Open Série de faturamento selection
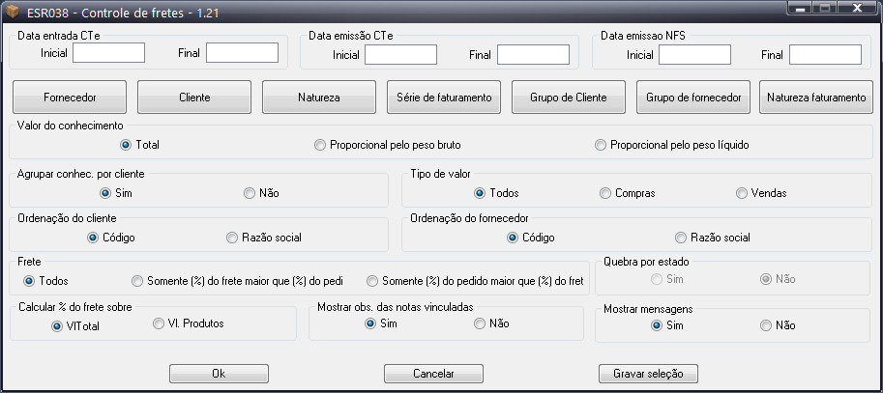The image size is (883, 393). [444, 98]
